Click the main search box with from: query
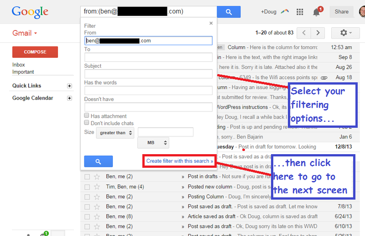The width and height of the screenshot is (365, 236). pyautogui.click(x=149, y=12)
